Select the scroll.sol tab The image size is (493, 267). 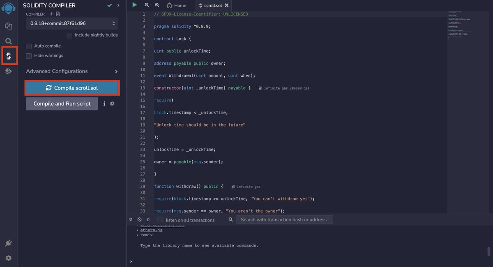(x=212, y=6)
